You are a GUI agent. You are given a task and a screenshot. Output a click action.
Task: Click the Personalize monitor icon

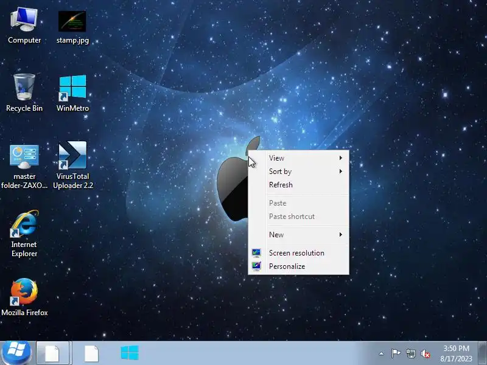[256, 266]
